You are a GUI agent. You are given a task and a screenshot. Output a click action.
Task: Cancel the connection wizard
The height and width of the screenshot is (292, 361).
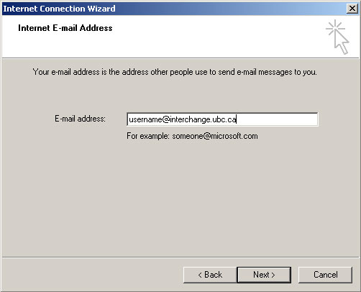pyautogui.click(x=325, y=275)
